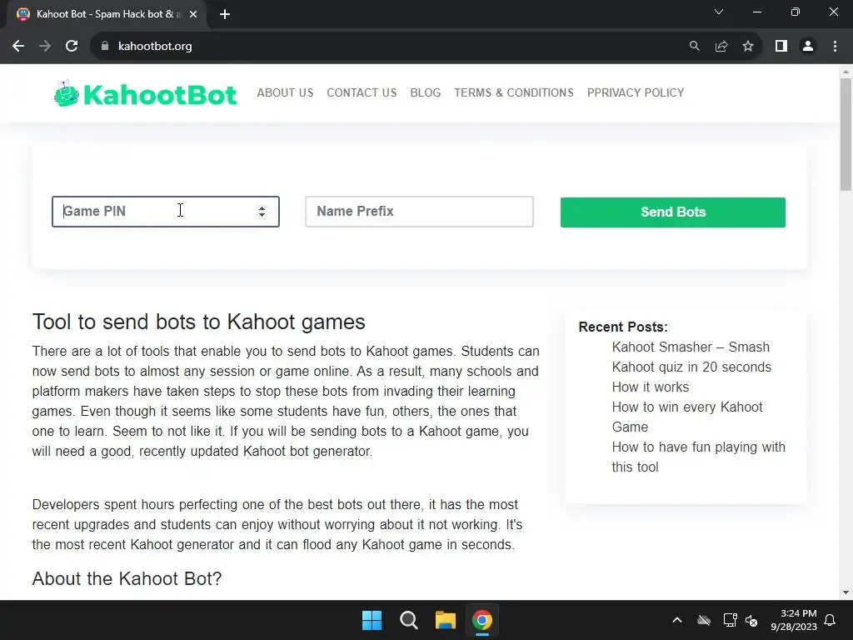This screenshot has height=640, width=853.
Task: Reload the kahootbot.org page
Action: (72, 47)
